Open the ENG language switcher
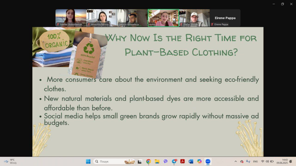This screenshot has width=296, height=166. [x=255, y=161]
